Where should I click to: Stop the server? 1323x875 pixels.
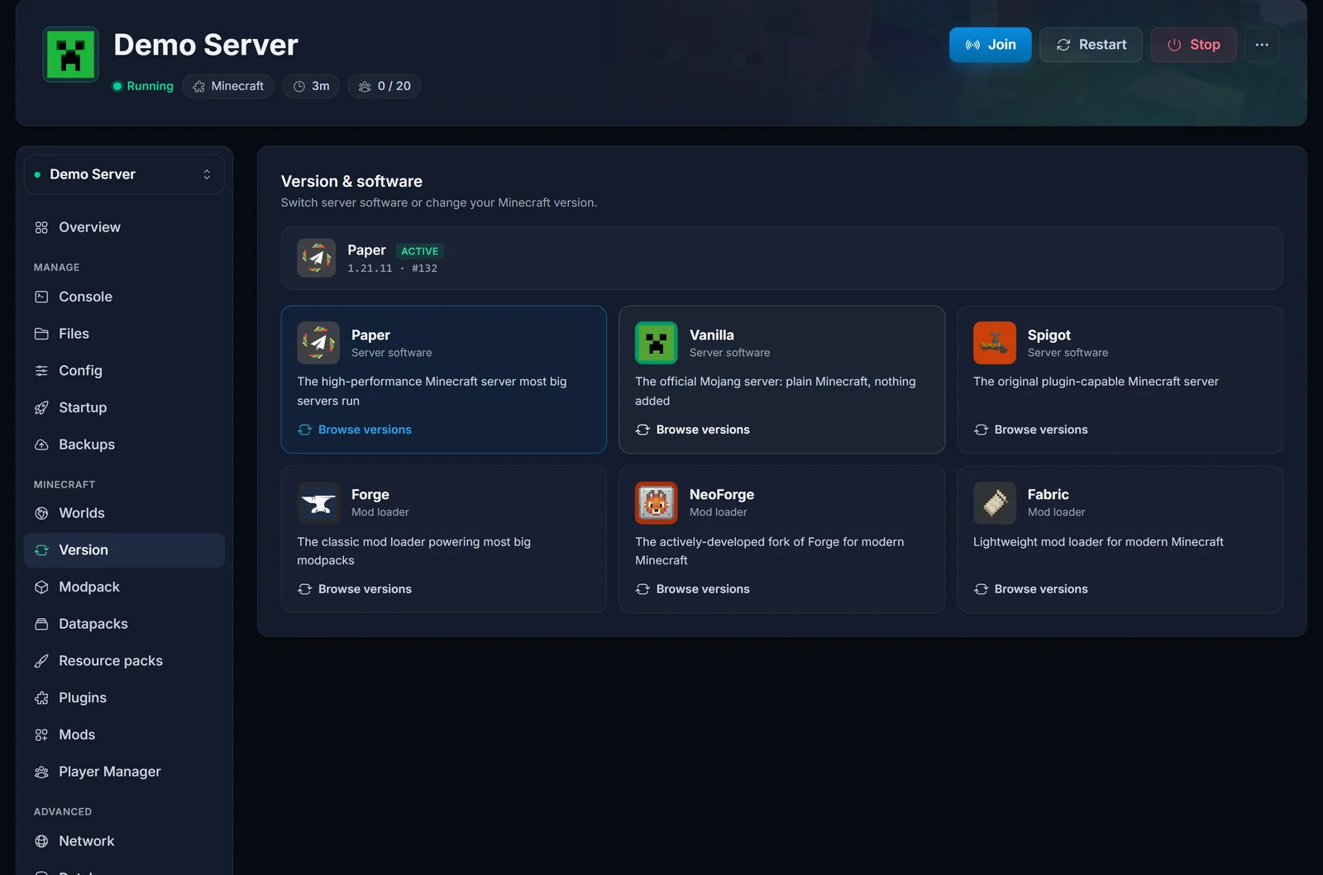(x=1193, y=45)
